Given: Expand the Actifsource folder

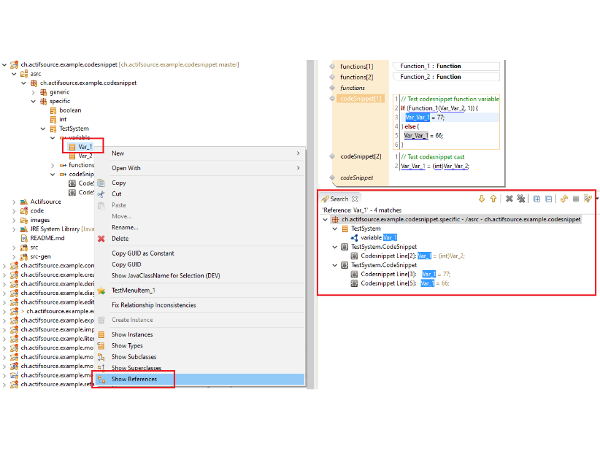Looking at the screenshot, I should pos(14,202).
